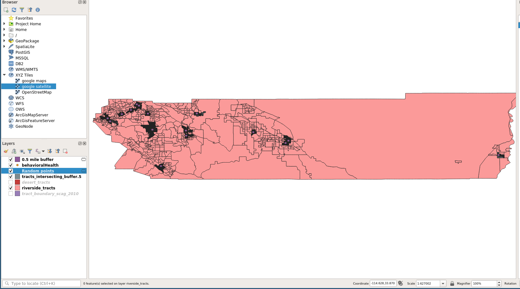Click Remove Layer icon in Layers toolbar
Image resolution: width=520 pixels, height=289 pixels.
click(x=65, y=151)
